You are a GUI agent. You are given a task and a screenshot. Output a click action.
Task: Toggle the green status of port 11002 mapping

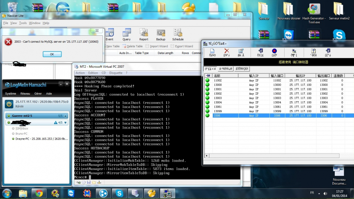(207, 80)
